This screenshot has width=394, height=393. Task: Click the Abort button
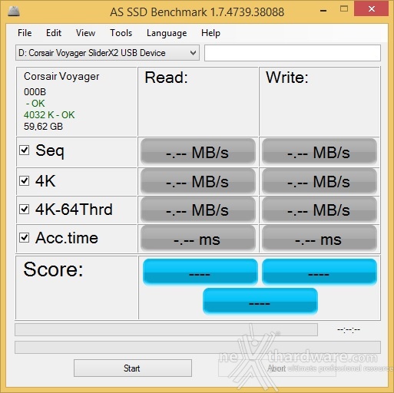pyautogui.click(x=277, y=368)
